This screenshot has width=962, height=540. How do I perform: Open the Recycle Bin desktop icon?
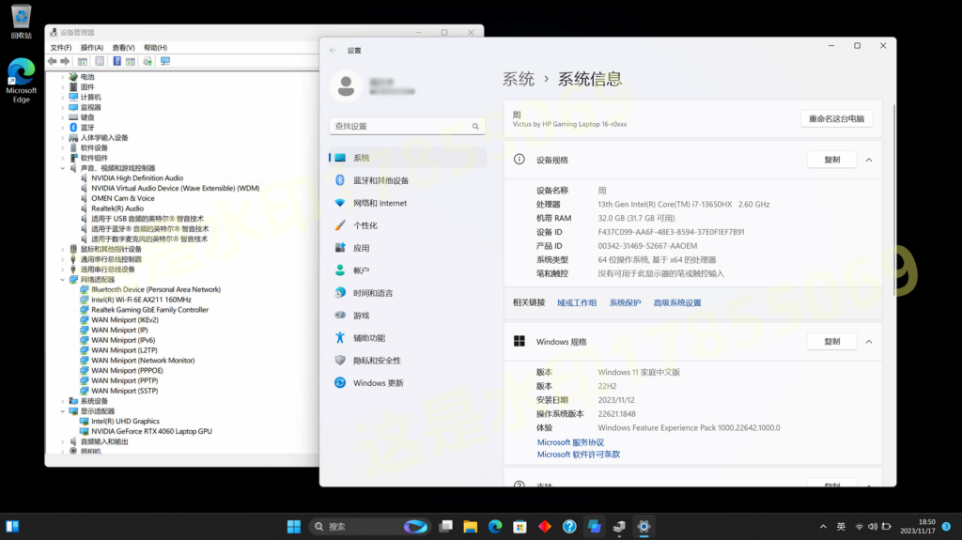tap(21, 21)
